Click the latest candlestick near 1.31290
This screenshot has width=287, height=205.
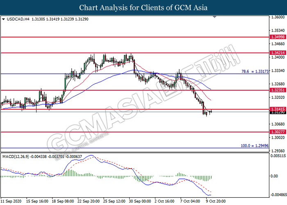[x=212, y=111]
